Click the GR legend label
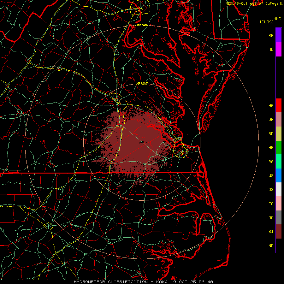The height and width of the screenshot is (284, 284). point(271,120)
